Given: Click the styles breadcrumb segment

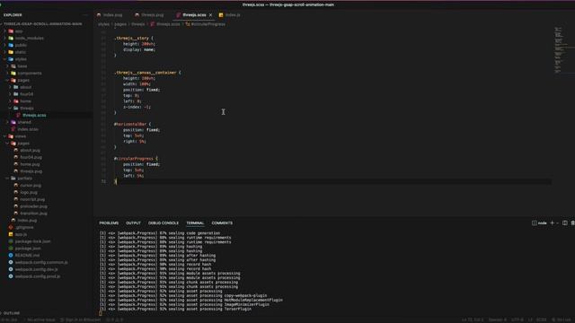Looking at the screenshot, I should pos(103,24).
